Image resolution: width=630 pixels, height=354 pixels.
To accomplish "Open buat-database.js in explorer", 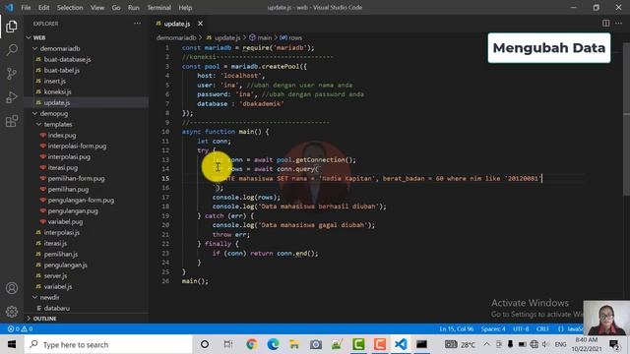I will pyautogui.click(x=67, y=59).
